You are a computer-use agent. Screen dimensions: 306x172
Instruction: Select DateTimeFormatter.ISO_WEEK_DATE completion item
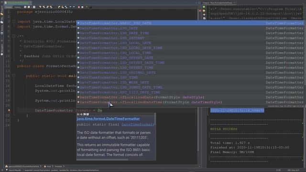(190, 83)
